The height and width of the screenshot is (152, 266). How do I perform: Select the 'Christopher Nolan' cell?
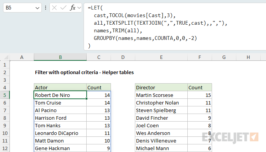(161, 103)
